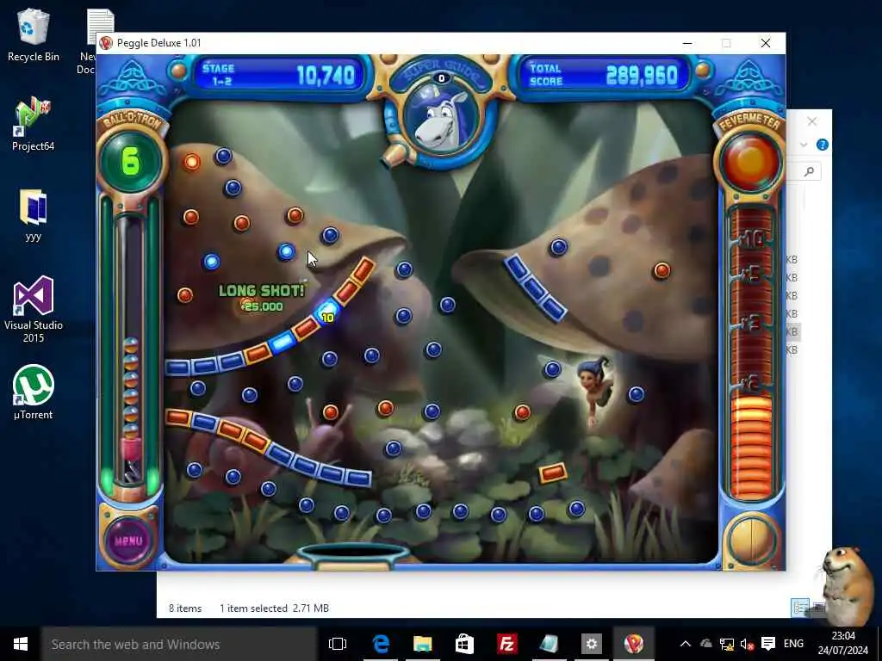
Task: Select the Project64 desktop shortcut
Action: pos(34,124)
